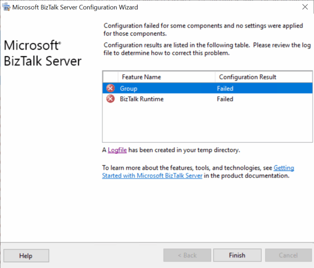Click the red error icon beside Group
Screen dimensions: 314x268
pyautogui.click(x=110, y=88)
